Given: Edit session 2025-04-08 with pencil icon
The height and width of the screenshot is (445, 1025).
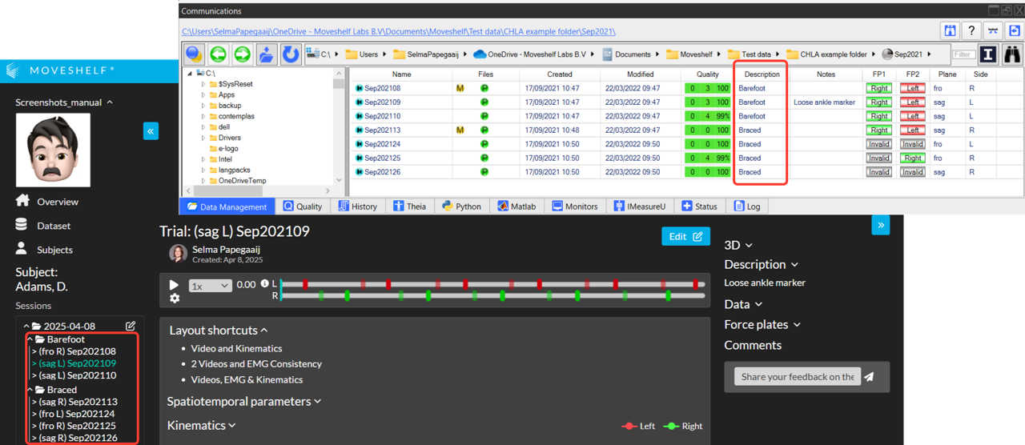Looking at the screenshot, I should [131, 326].
